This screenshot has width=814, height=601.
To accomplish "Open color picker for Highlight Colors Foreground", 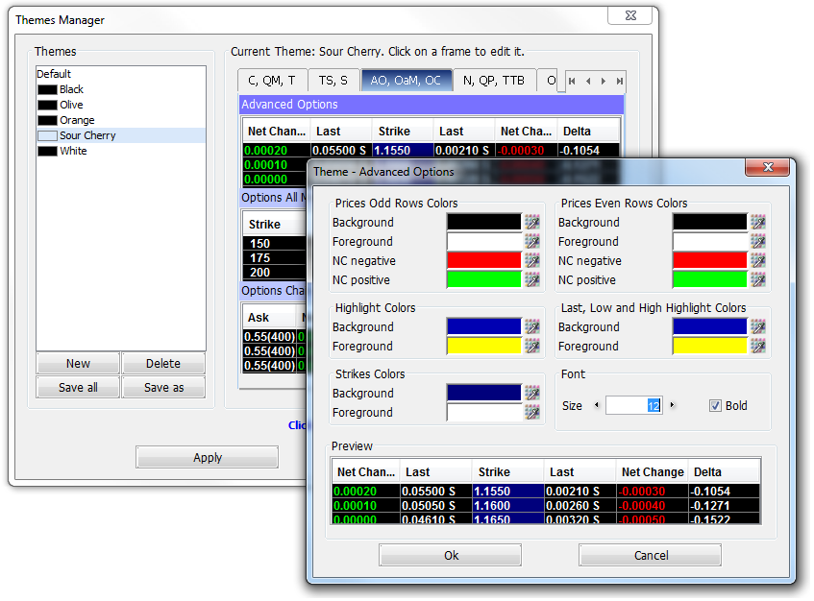I will (532, 346).
